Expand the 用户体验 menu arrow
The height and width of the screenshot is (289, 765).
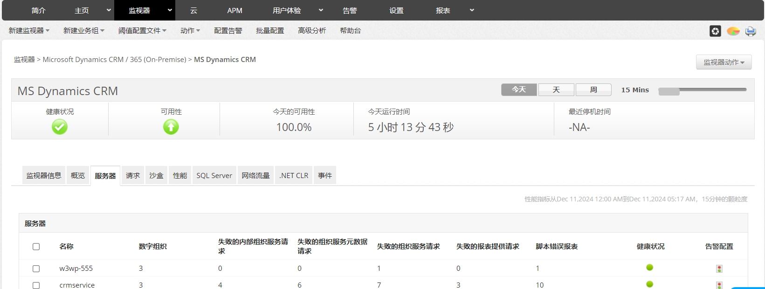point(321,10)
